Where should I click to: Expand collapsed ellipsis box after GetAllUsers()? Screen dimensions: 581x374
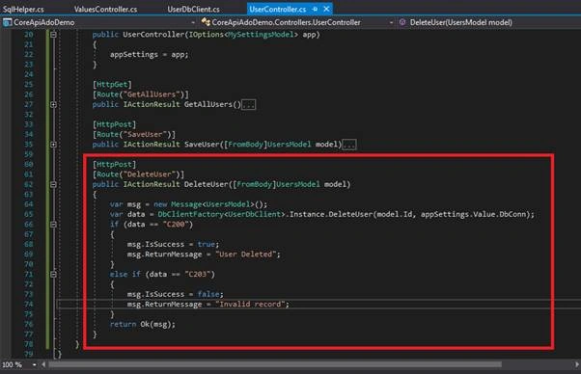click(x=248, y=105)
